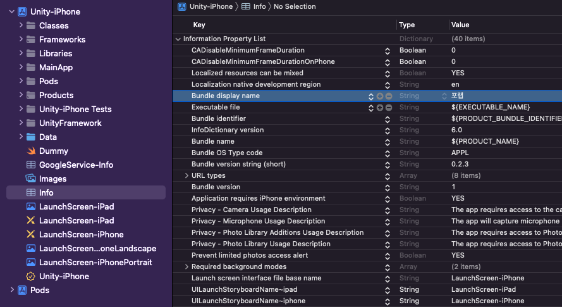Click the Bundle version string value 0.2.3
562x307 pixels.
tap(460, 164)
